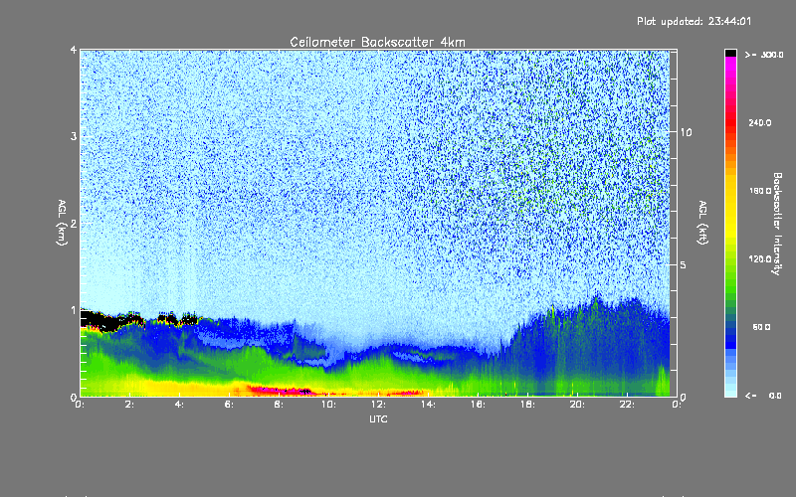Click the red colorbar section near 240.0
Screen dimensions: 796x497
click(x=730, y=124)
